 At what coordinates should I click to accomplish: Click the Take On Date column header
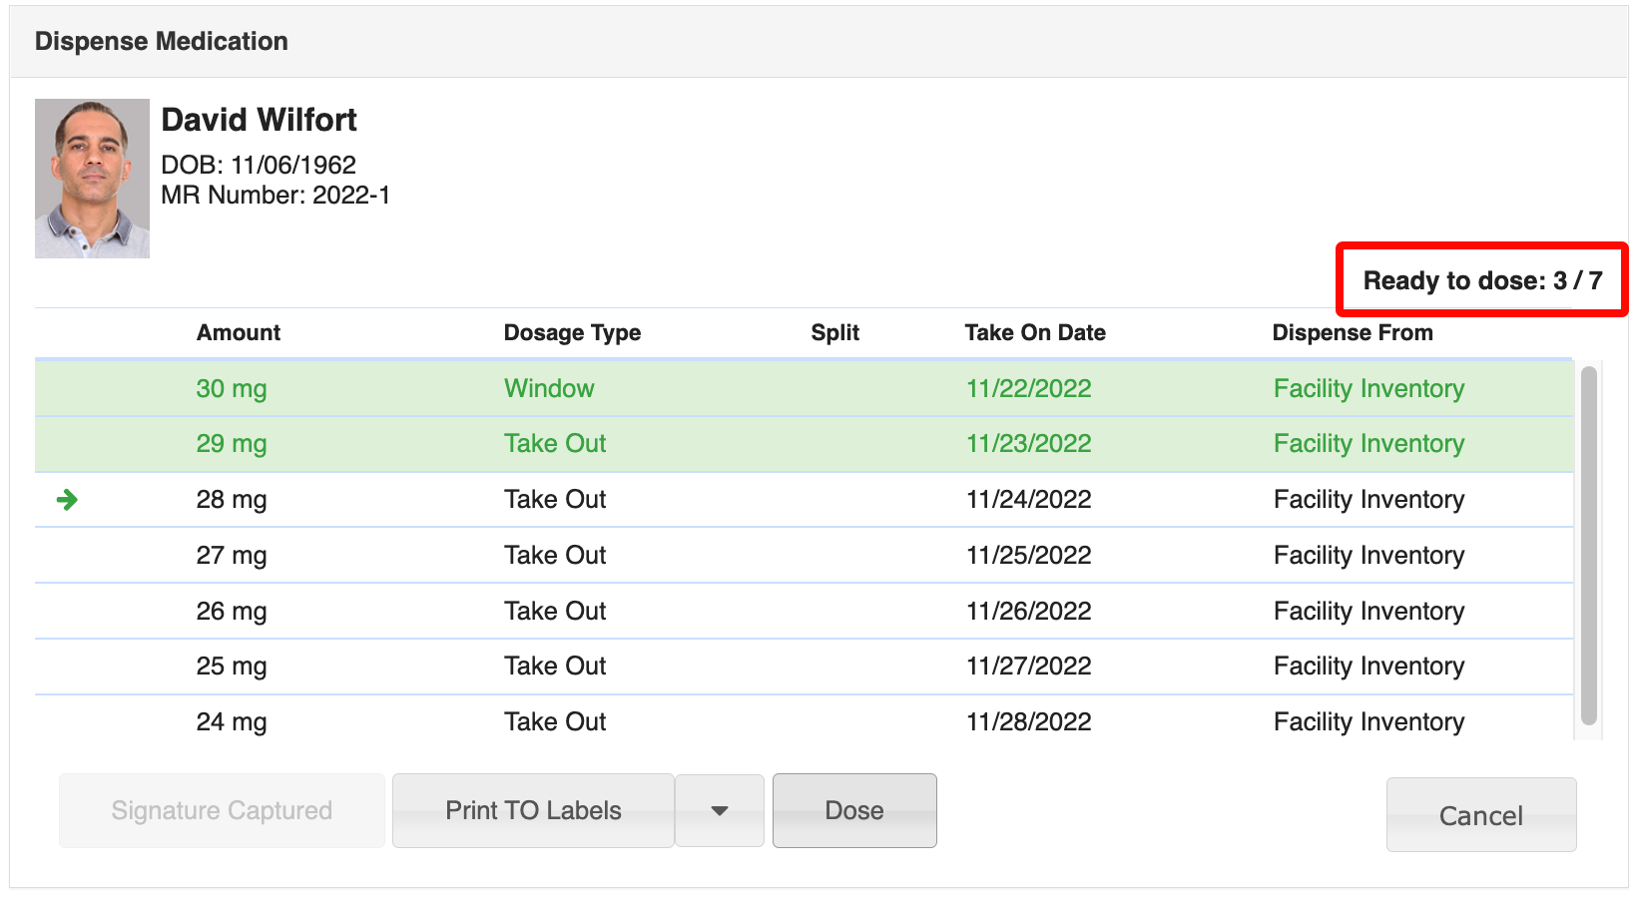coord(1034,333)
